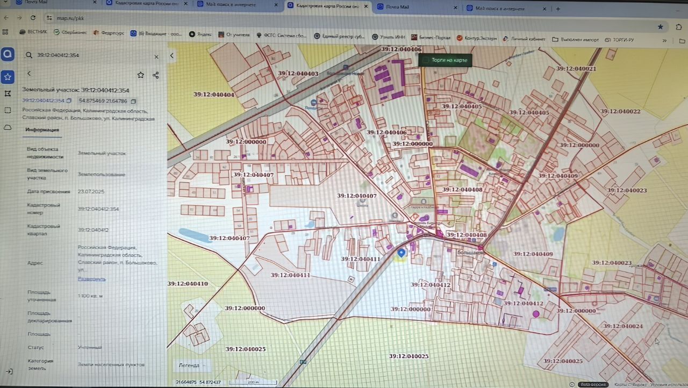Viewport: 688px width, 388px height.
Task: Click the map label 39:12:040024
Action: point(622,326)
